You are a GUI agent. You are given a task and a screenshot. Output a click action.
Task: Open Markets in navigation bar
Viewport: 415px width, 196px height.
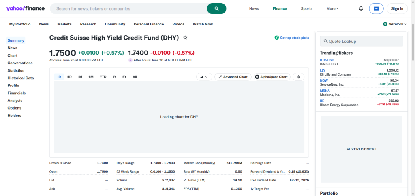(64, 24)
